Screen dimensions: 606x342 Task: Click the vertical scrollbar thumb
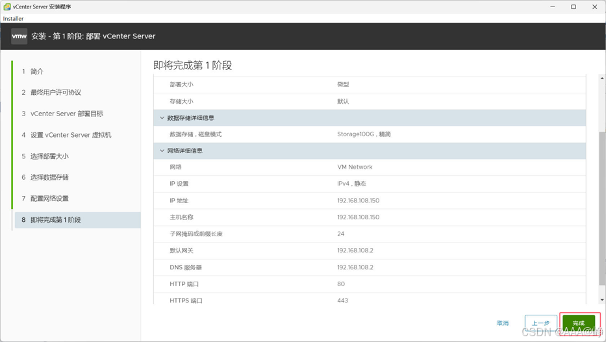(x=602, y=208)
